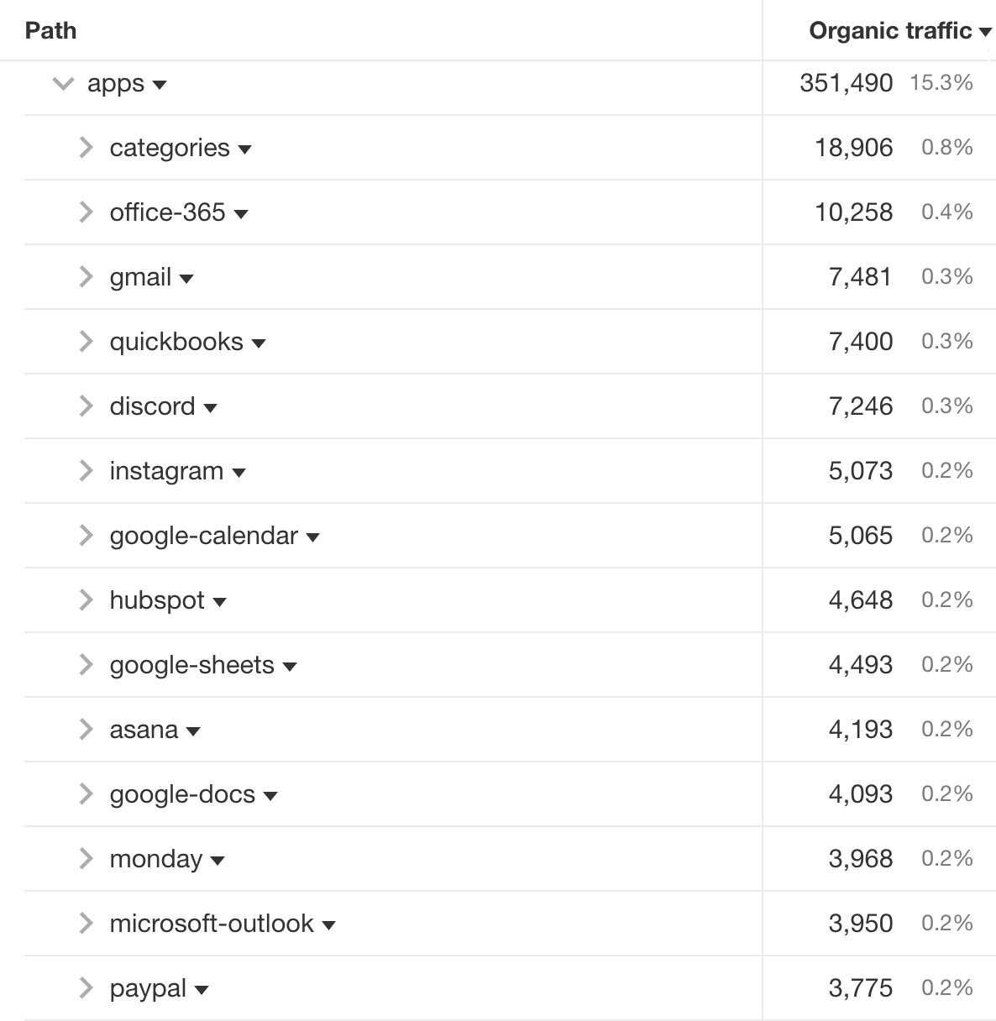Expand the asana row

click(85, 730)
